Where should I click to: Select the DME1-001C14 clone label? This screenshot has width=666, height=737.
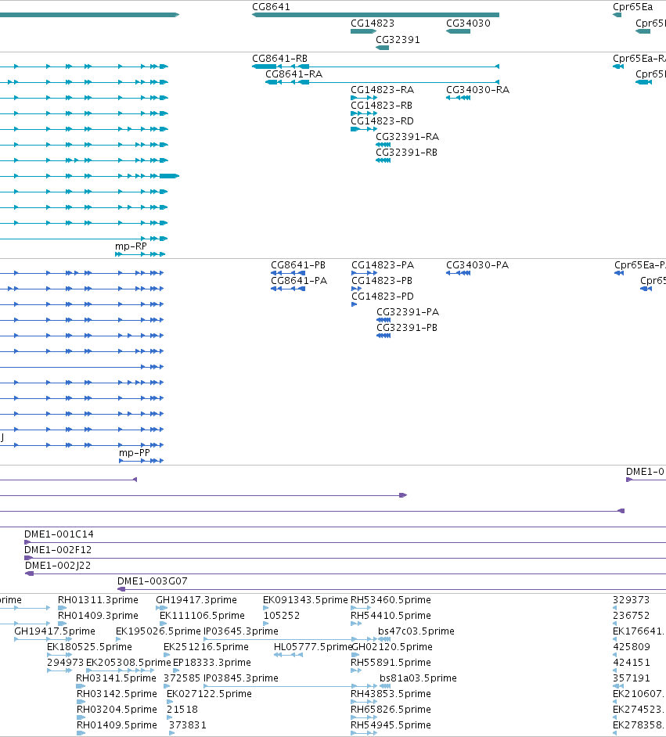[x=59, y=534]
